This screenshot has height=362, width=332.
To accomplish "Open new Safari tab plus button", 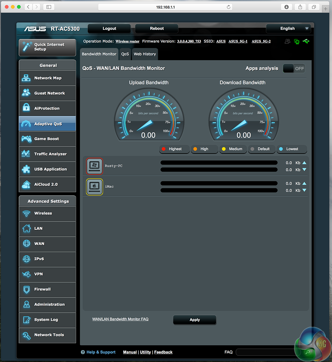I will click(x=326, y=9).
